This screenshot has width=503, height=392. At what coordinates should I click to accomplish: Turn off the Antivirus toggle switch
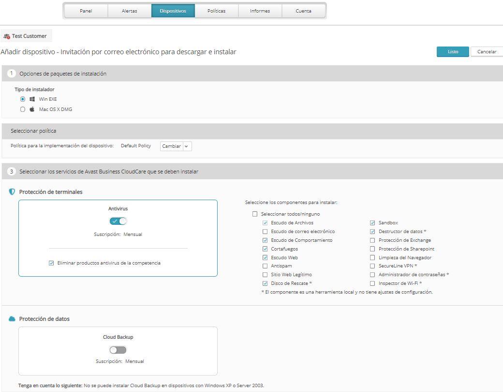coord(118,221)
